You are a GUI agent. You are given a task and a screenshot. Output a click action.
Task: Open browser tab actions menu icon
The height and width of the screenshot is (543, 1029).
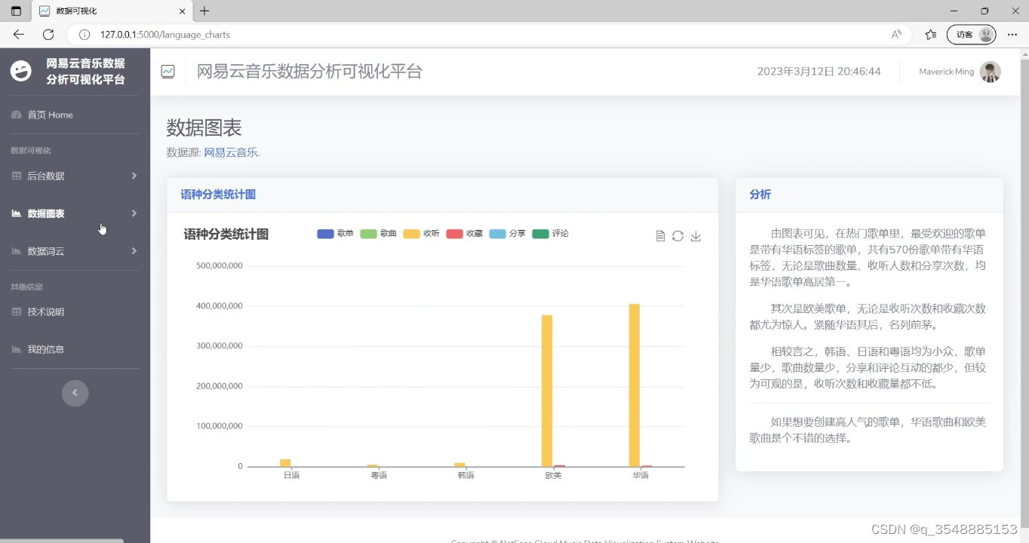[16, 11]
